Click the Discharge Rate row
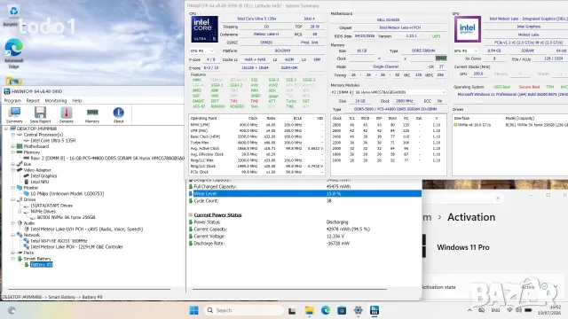 [304, 244]
